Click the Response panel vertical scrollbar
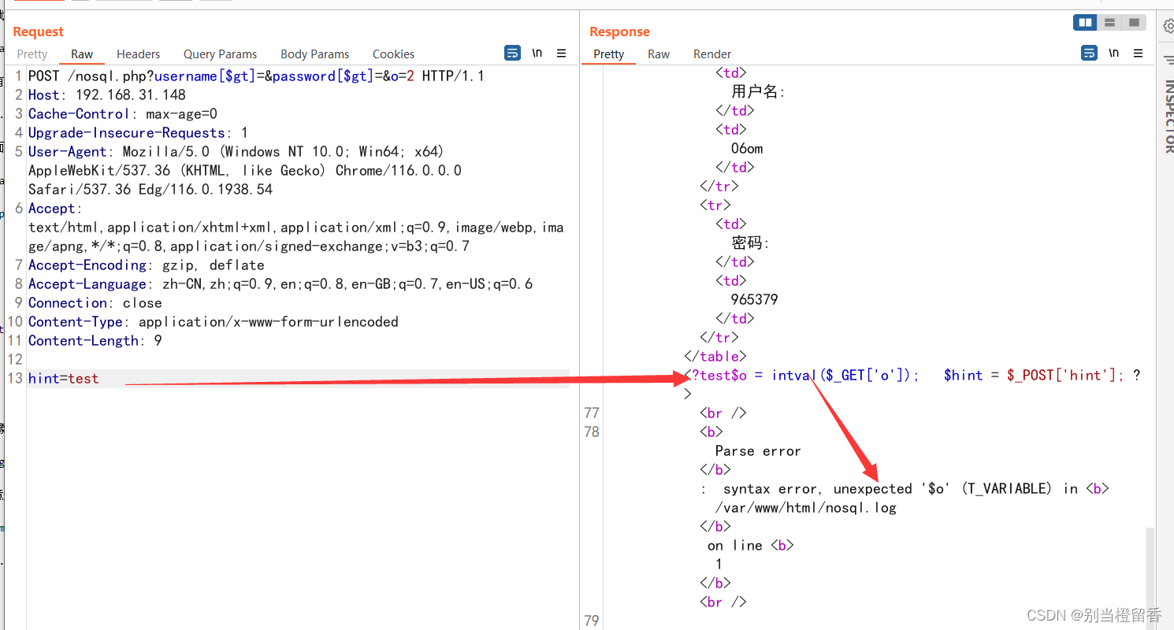Image resolution: width=1174 pixels, height=630 pixels. (1151, 579)
